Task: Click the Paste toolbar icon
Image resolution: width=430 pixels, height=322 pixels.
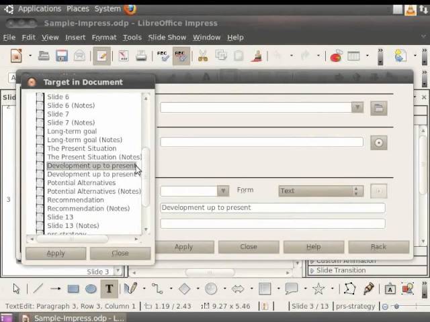Action: 239,56
